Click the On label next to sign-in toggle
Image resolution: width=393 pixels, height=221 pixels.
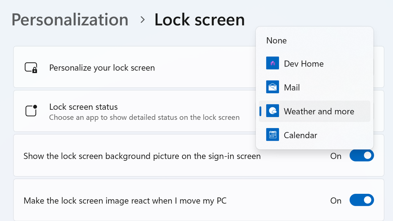(336, 156)
